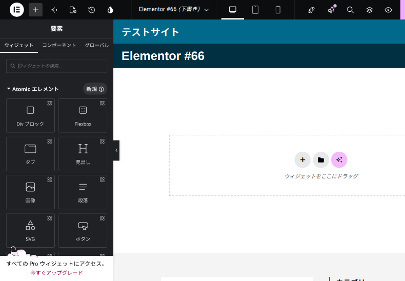Expand the Elementor #66 document dropdown

point(174,10)
